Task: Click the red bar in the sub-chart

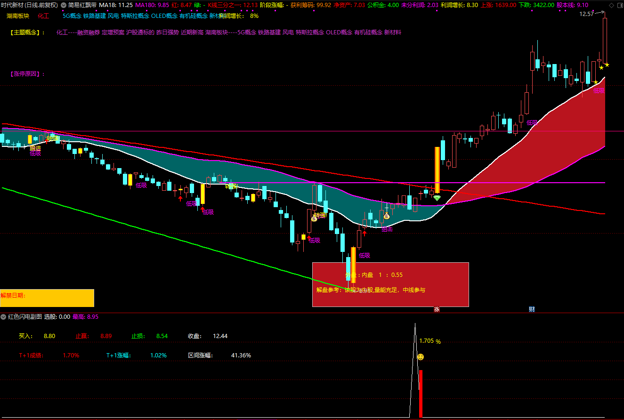Action: [x=421, y=394]
